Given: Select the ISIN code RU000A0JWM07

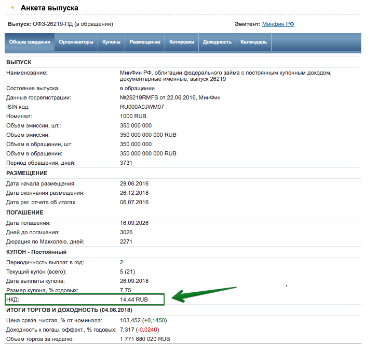Looking at the screenshot, I should pyautogui.click(x=142, y=107).
